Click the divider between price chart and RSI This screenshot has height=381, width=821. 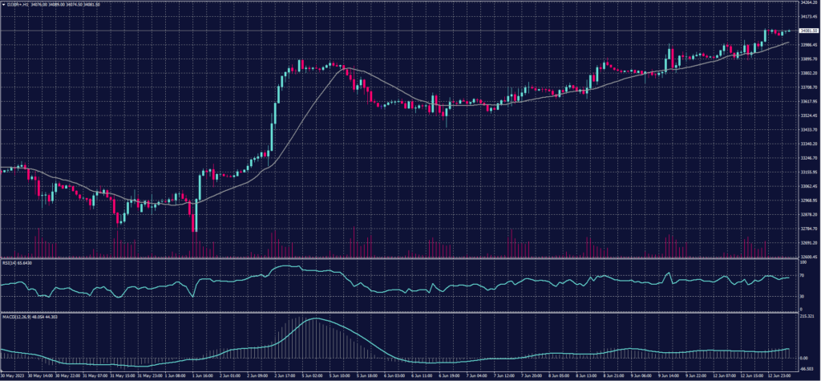[401, 258]
